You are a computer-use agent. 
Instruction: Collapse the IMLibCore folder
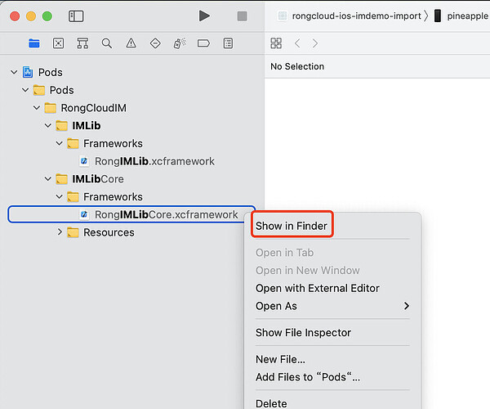(48, 179)
